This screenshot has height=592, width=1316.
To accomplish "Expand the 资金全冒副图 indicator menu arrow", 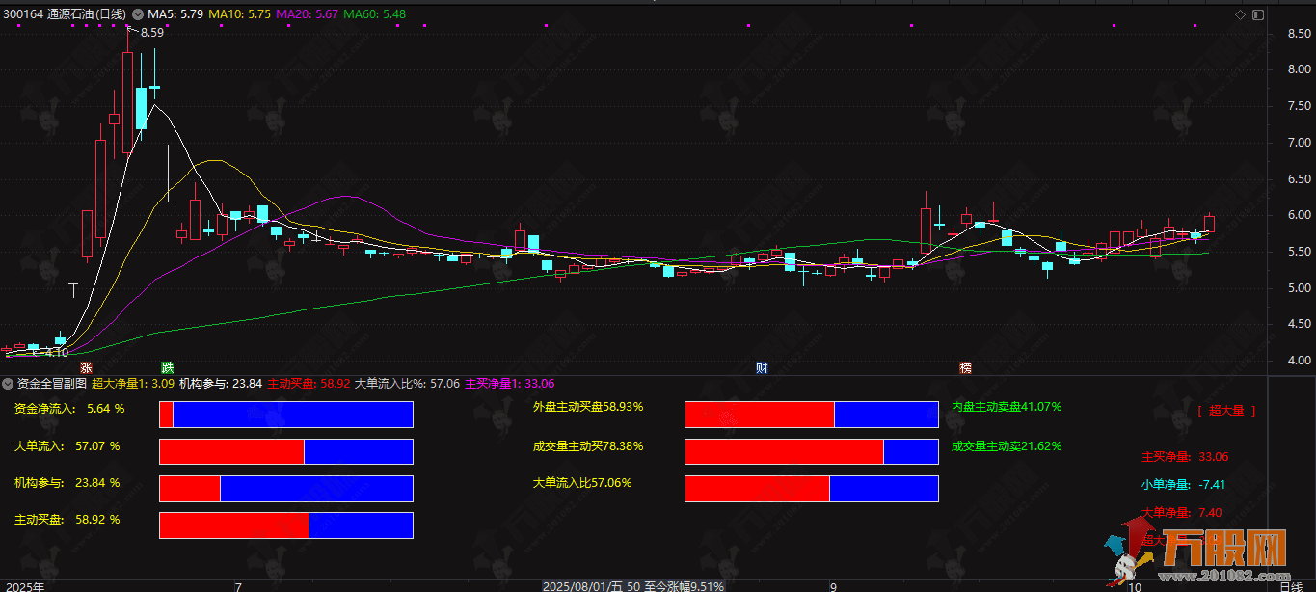I will tap(8, 384).
